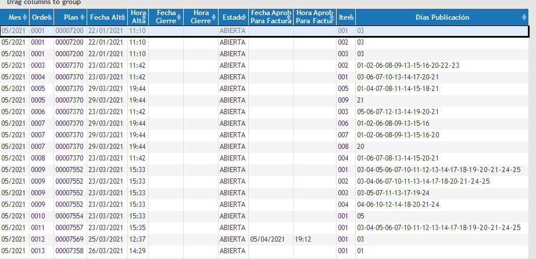Click Plan cell 00007569

click(x=70, y=239)
